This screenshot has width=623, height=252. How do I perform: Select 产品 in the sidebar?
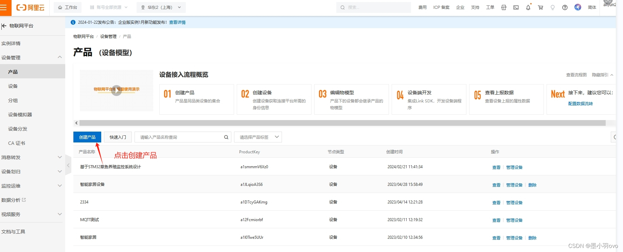point(32,72)
